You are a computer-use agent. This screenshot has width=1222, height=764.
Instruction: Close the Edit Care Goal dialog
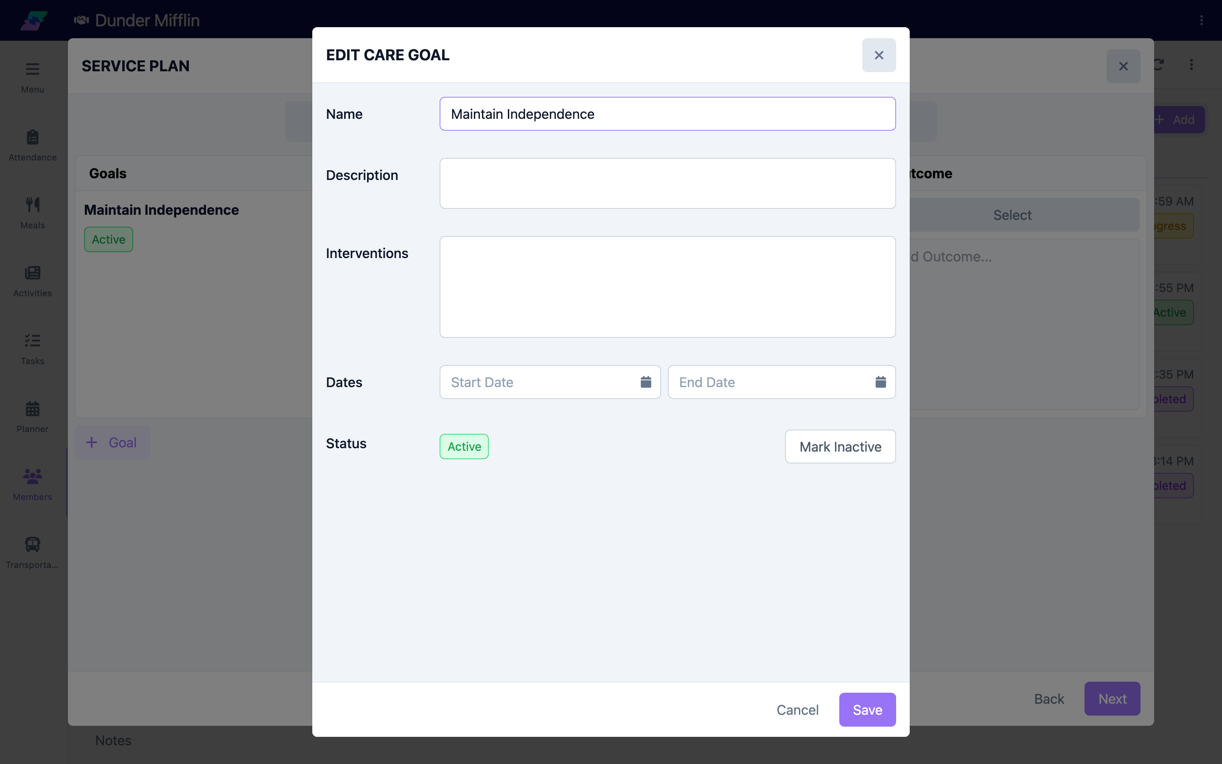point(879,55)
